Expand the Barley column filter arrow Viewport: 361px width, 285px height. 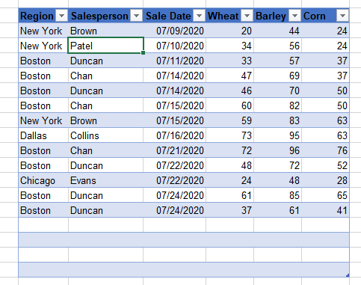click(294, 16)
